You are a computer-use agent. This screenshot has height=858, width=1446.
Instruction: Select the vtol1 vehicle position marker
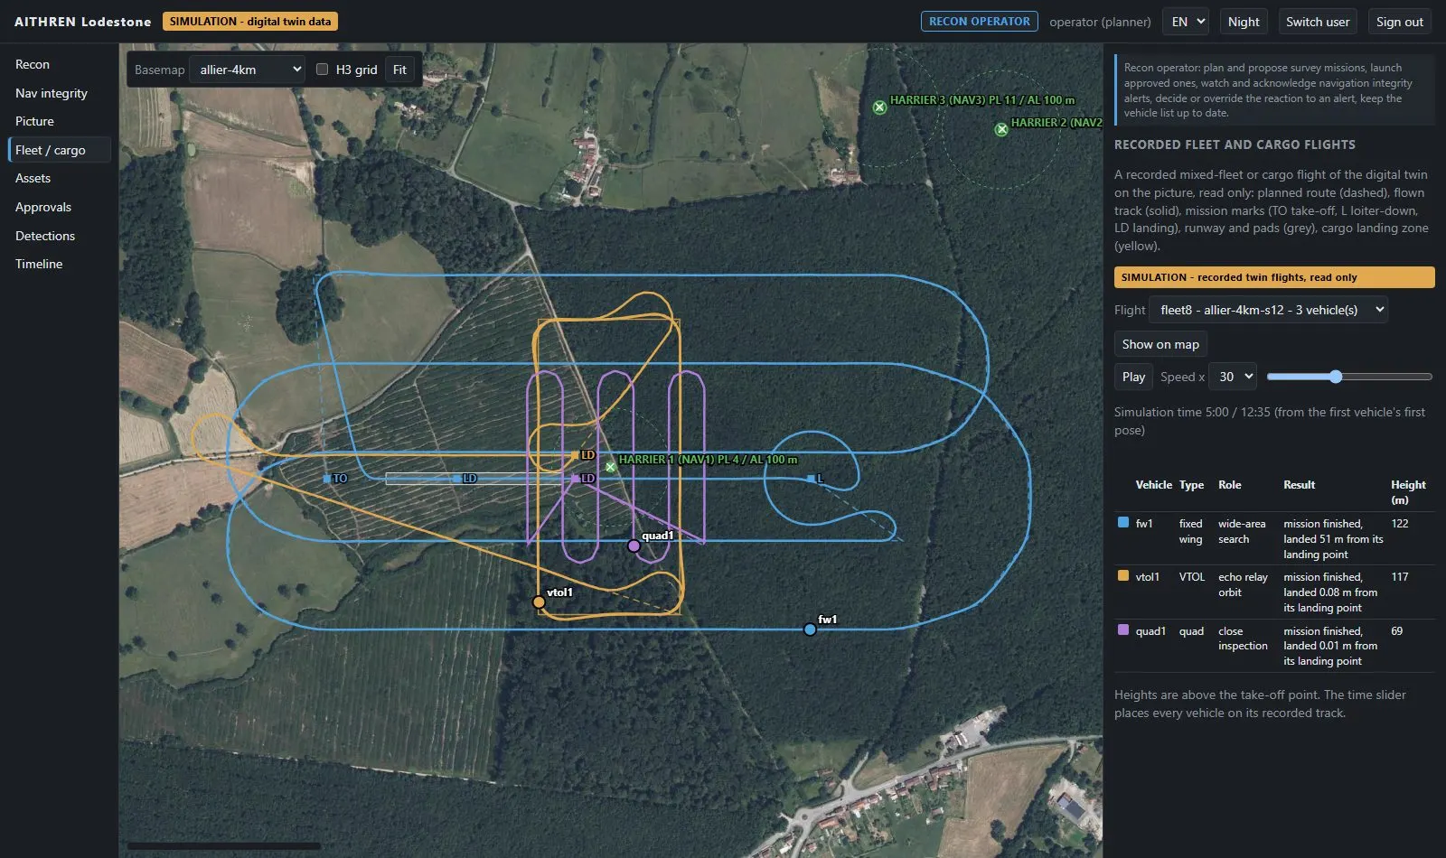click(539, 602)
